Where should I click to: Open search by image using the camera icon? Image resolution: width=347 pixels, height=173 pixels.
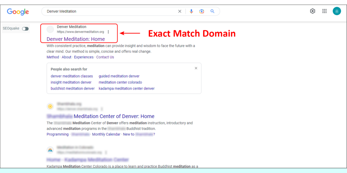pyautogui.click(x=202, y=11)
